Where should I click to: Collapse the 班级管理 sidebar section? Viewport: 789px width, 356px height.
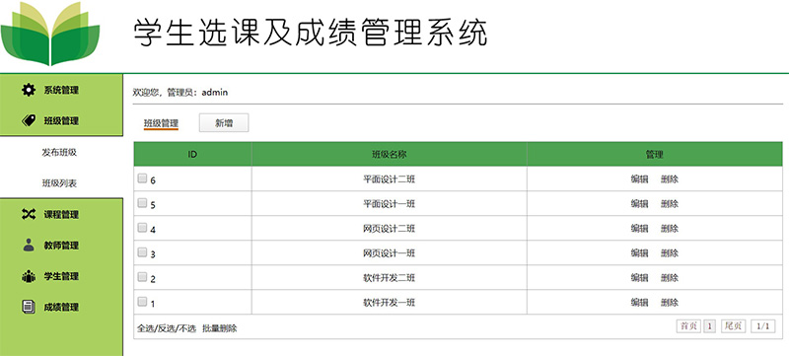click(61, 120)
